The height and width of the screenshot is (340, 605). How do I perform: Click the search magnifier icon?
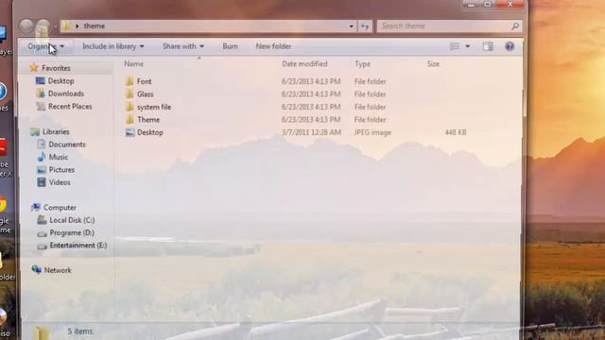(x=515, y=26)
